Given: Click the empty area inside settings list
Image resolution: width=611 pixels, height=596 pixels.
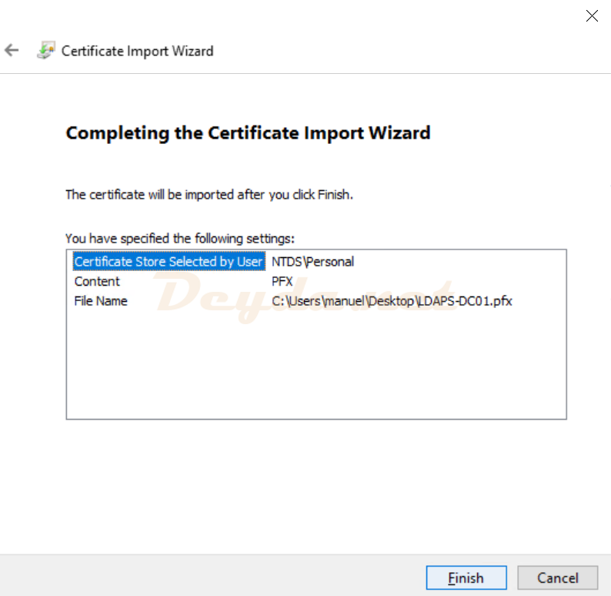Looking at the screenshot, I should point(316,370).
